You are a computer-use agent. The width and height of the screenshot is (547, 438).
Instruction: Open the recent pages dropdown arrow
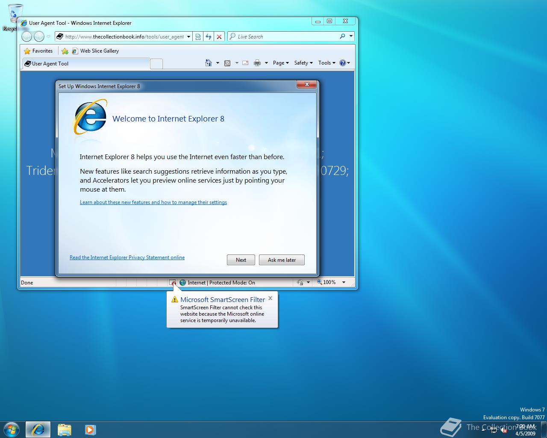click(48, 37)
